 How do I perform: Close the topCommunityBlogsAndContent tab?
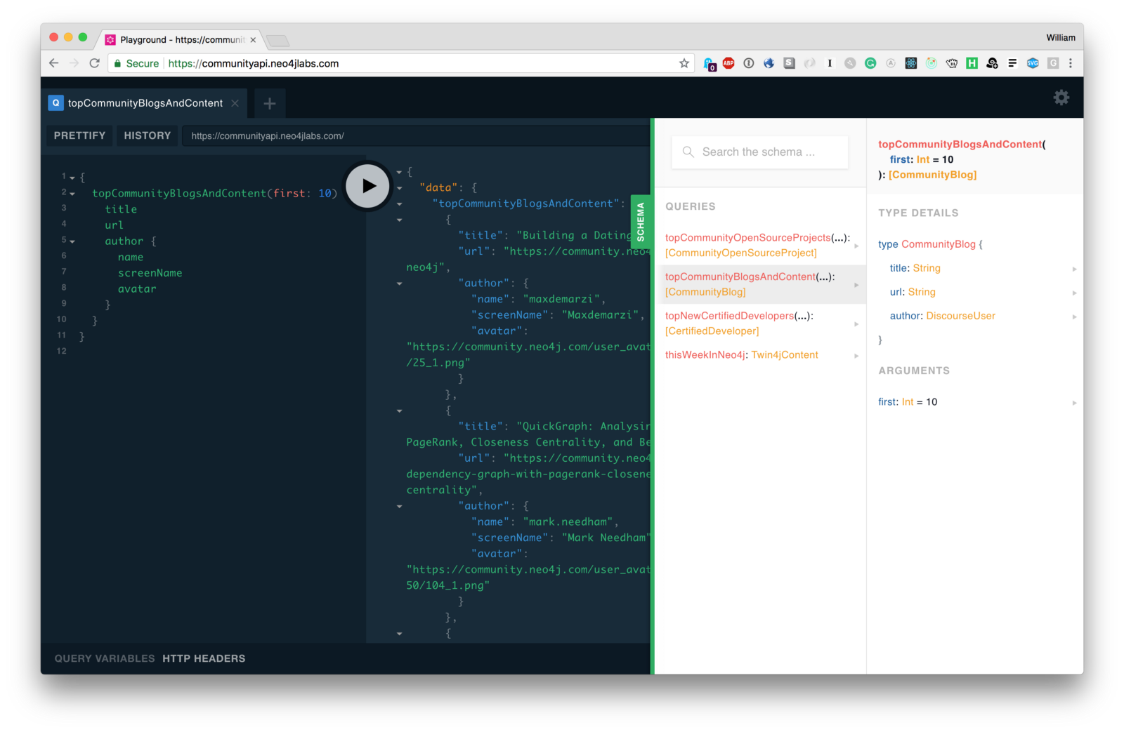pos(235,103)
